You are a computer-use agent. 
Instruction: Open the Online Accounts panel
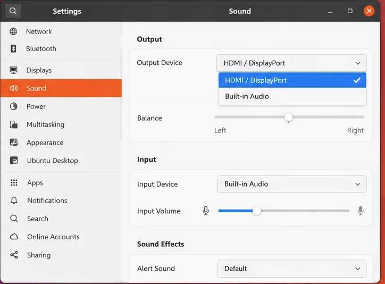[x=61, y=237]
